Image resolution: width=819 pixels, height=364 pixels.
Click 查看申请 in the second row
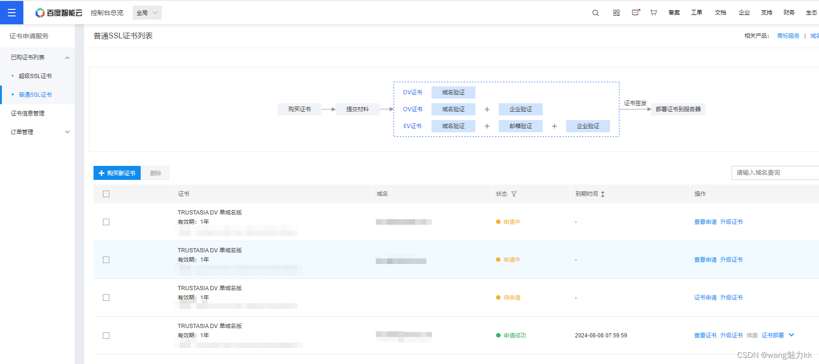[x=705, y=260]
